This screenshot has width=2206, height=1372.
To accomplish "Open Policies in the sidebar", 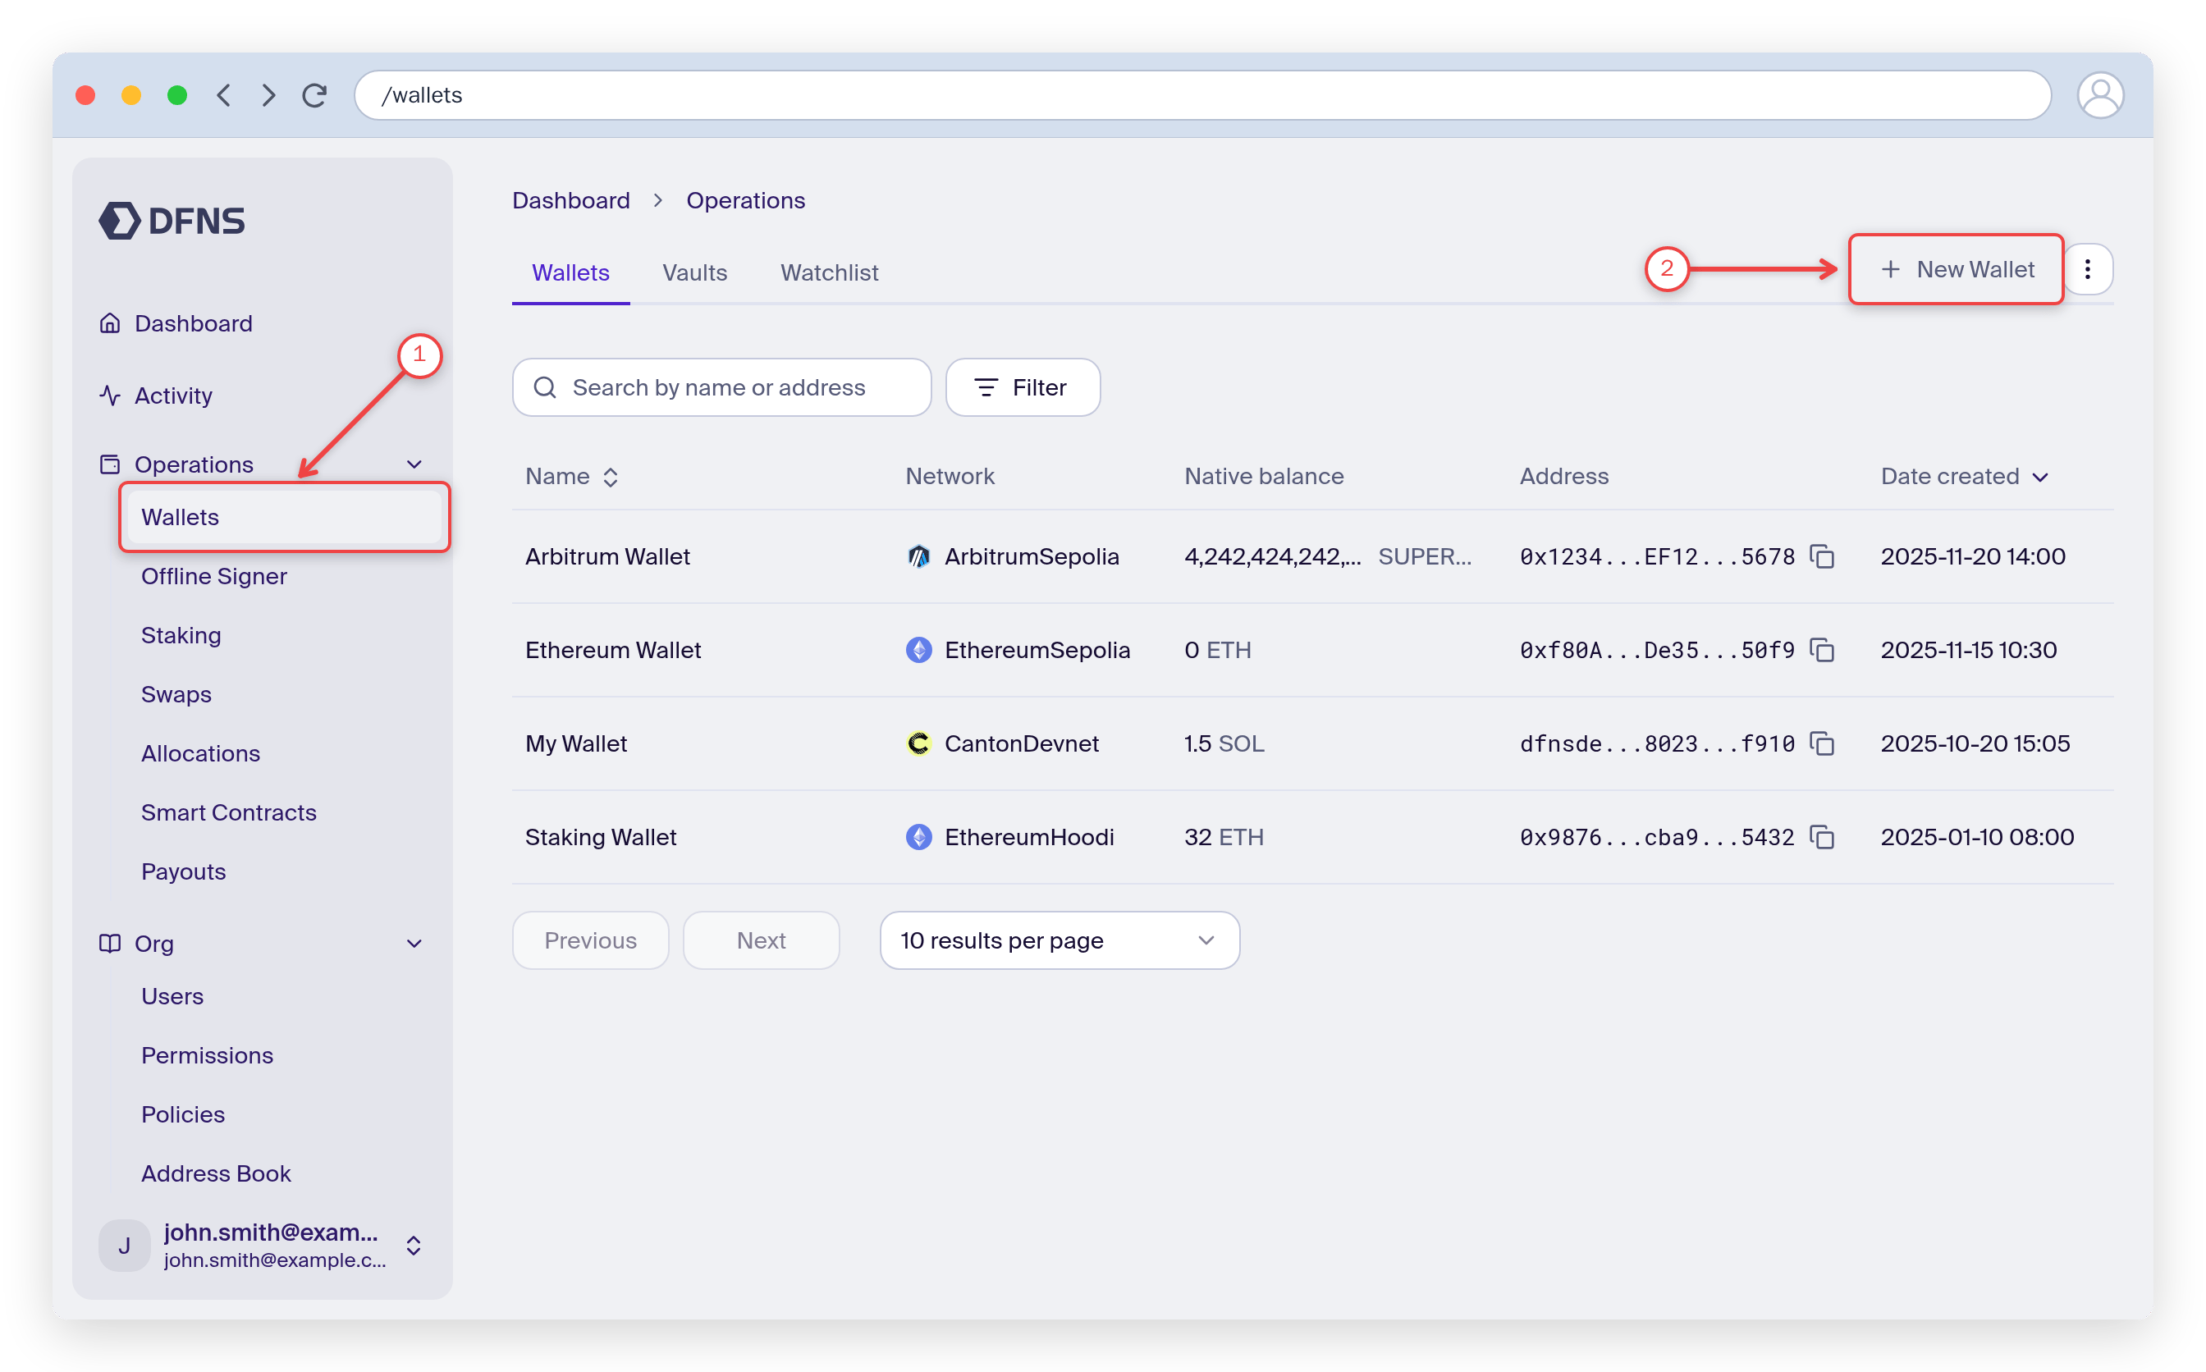I will 182,1114.
